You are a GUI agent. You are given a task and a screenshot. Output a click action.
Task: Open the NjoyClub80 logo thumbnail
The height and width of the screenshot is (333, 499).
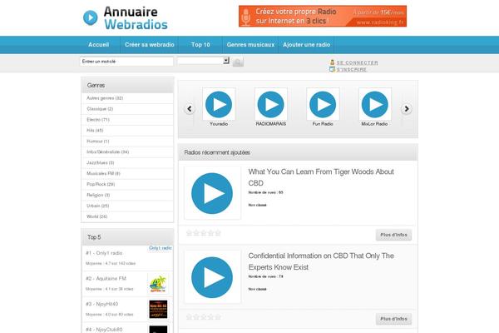[158, 329]
